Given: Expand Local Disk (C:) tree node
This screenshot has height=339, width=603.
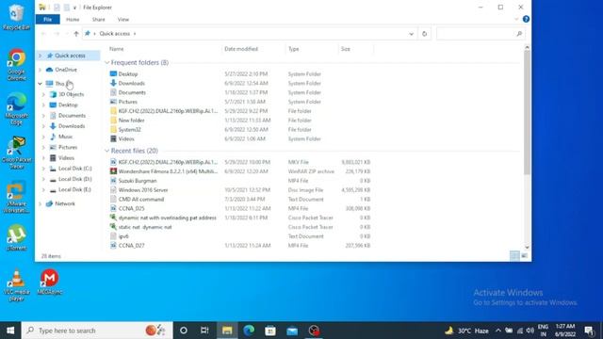Looking at the screenshot, I should coord(44,169).
